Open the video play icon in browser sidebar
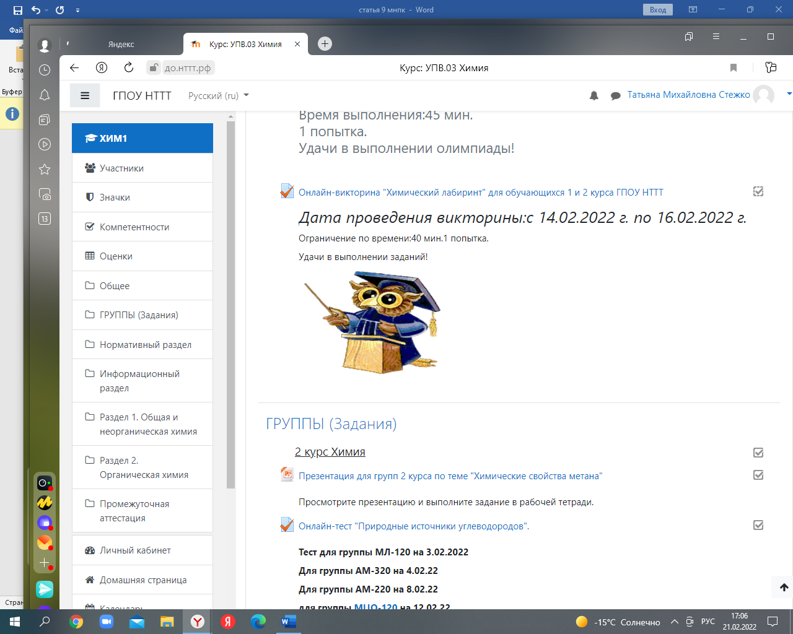The height and width of the screenshot is (634, 793). 45,144
